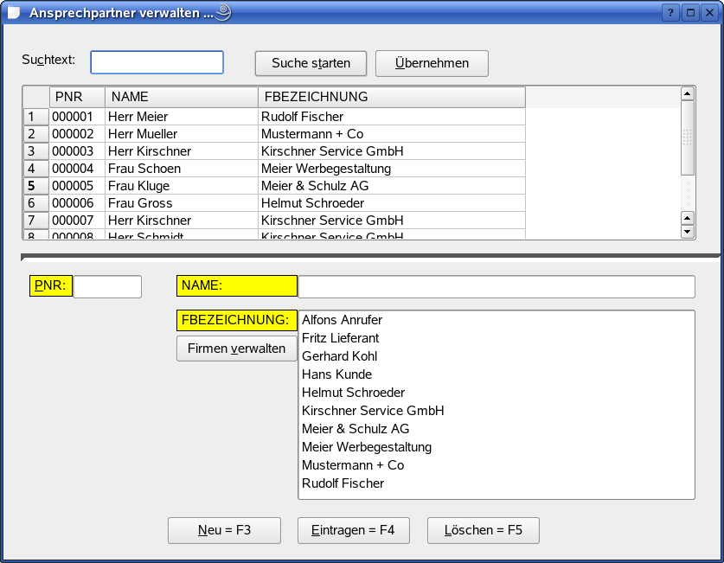Viewport: 724px width, 563px height.
Task: Choose Meier & Schulz AG from list
Action: (356, 429)
